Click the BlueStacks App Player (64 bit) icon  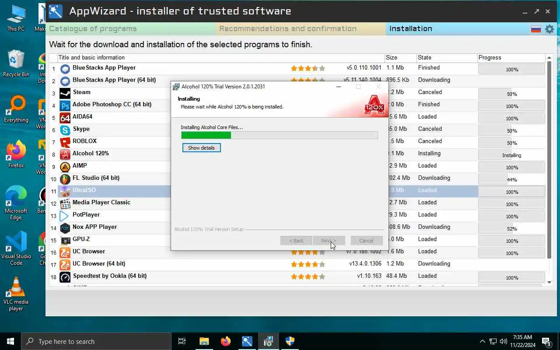pyautogui.click(x=65, y=81)
